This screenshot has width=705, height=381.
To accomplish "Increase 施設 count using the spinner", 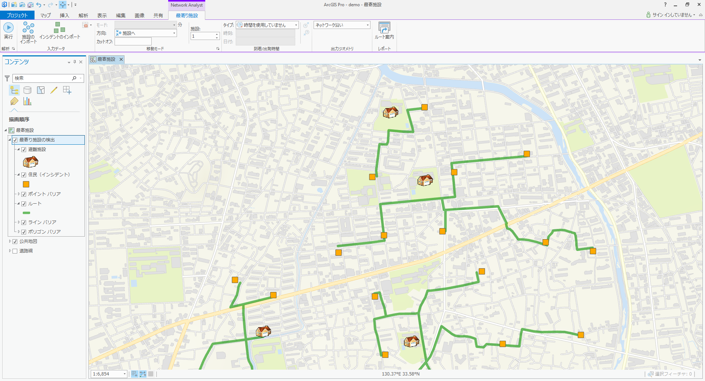I will [x=217, y=34].
